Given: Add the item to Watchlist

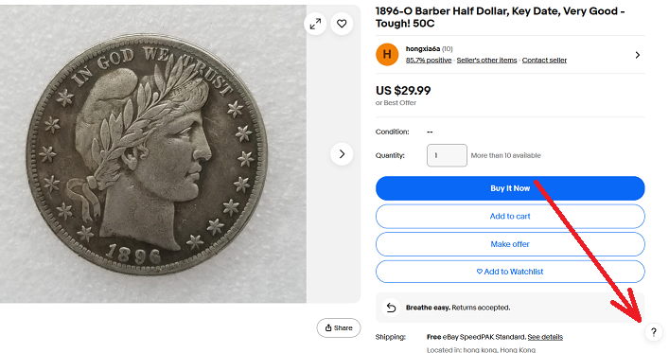Looking at the screenshot, I should tap(510, 272).
